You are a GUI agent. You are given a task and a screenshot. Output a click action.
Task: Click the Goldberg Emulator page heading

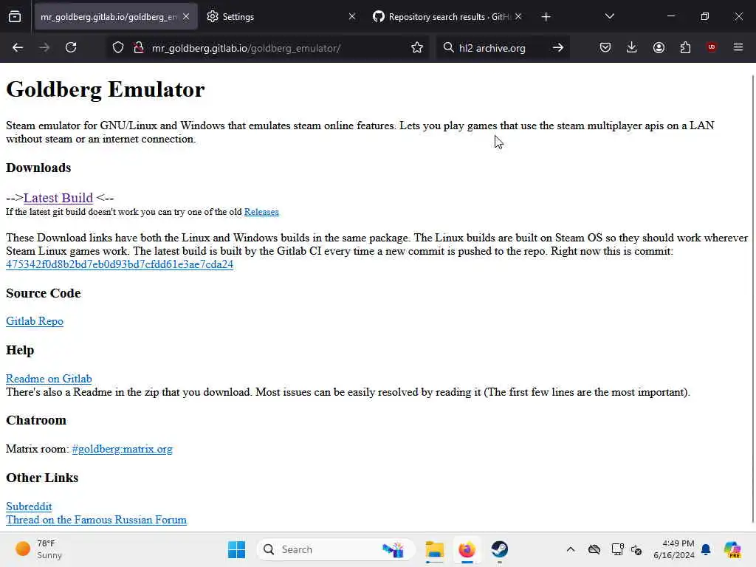(x=105, y=89)
